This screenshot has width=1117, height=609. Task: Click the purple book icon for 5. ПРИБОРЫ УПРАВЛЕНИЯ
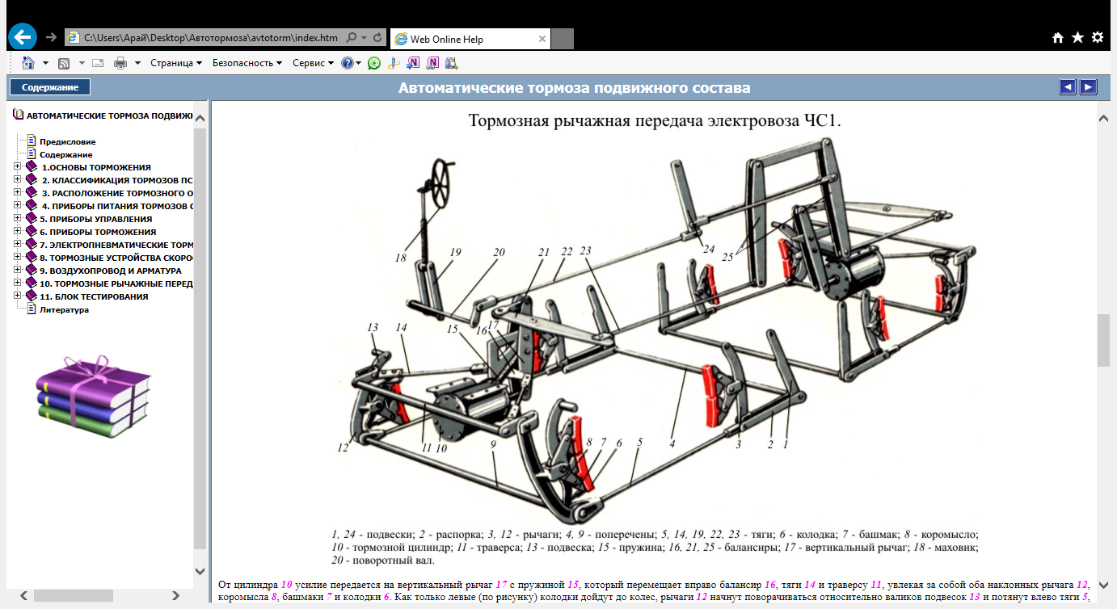pos(32,219)
